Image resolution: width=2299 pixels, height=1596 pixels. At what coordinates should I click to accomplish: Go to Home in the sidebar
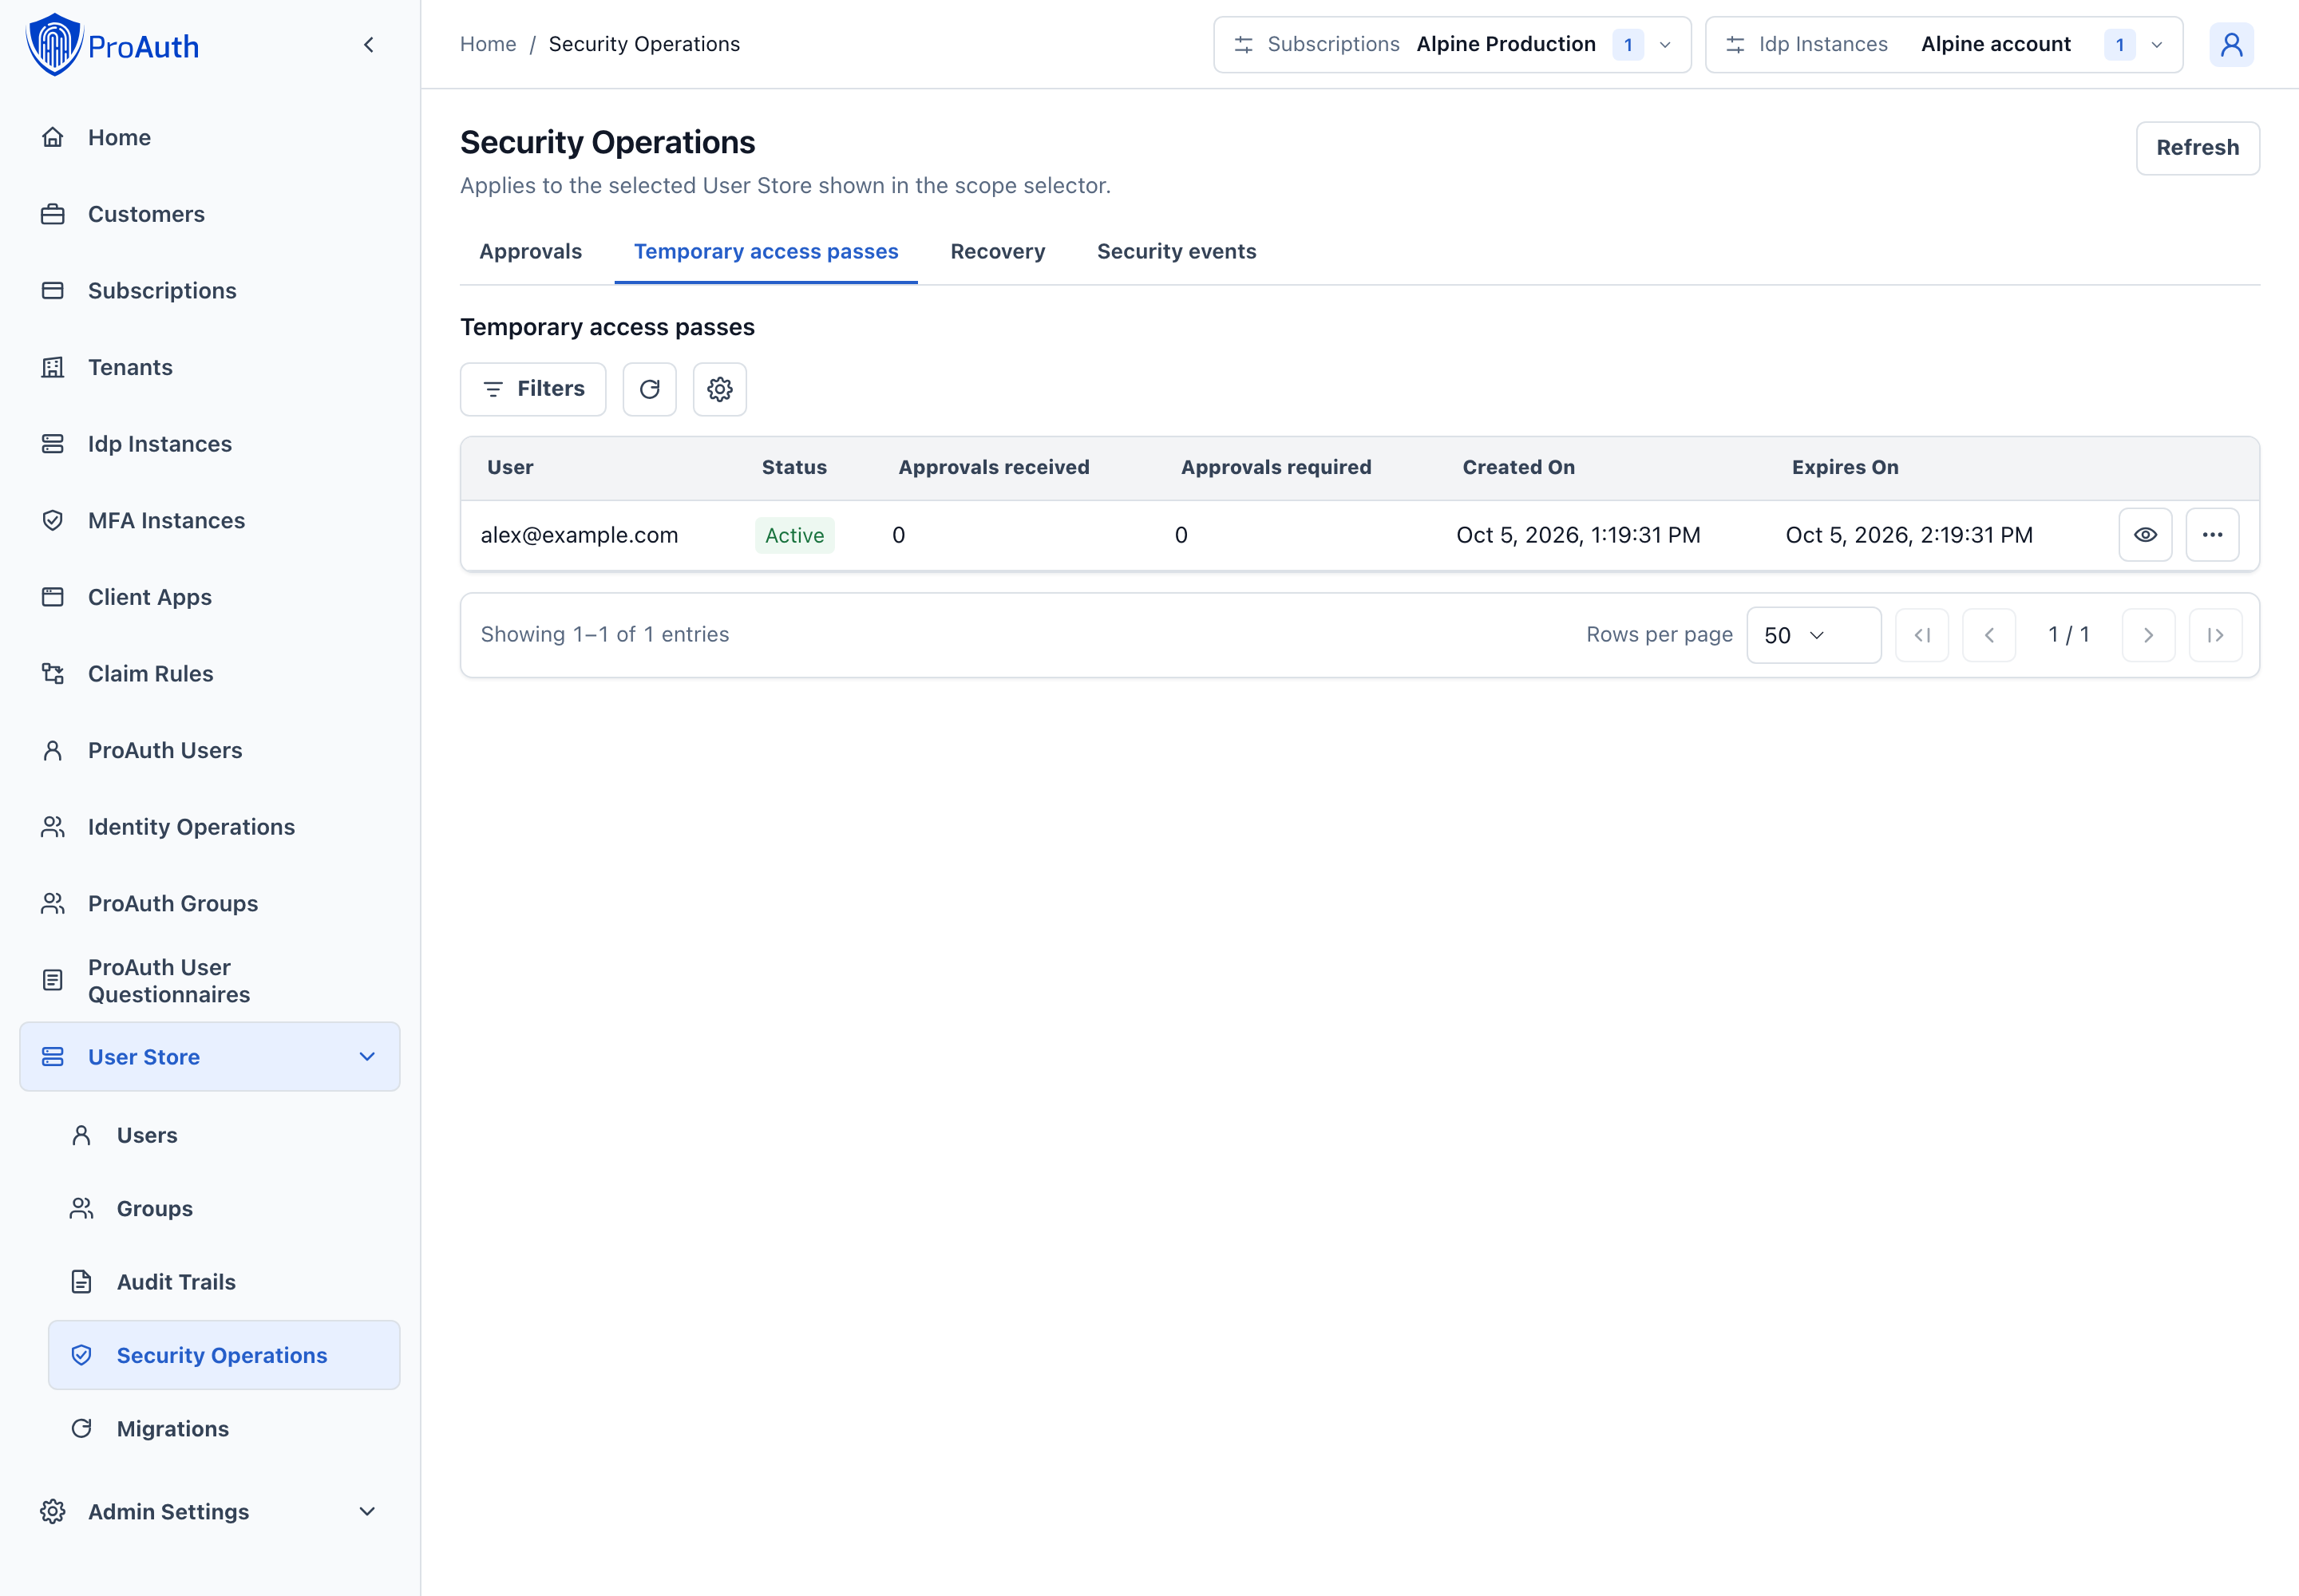210,138
